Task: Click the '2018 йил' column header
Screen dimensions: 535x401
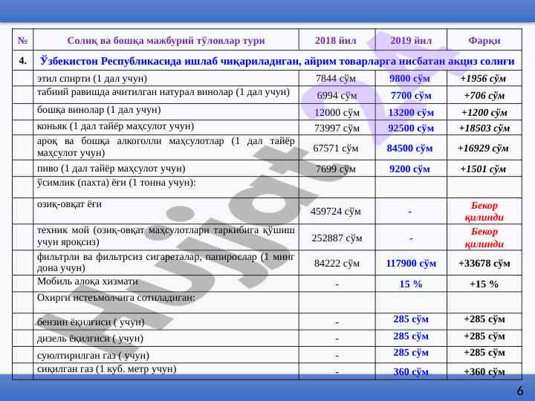Action: 336,40
